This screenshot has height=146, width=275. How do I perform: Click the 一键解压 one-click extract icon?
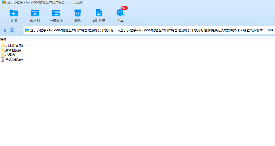[x=56, y=13]
